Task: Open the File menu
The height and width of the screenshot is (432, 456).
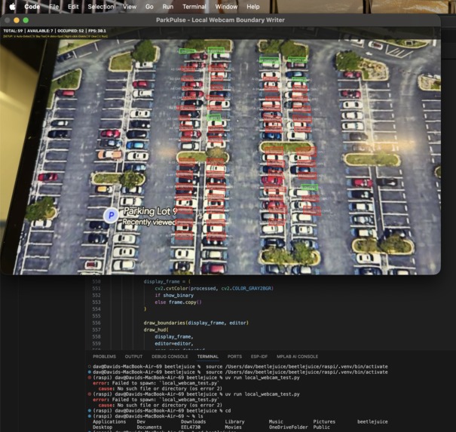Action: pos(54,6)
